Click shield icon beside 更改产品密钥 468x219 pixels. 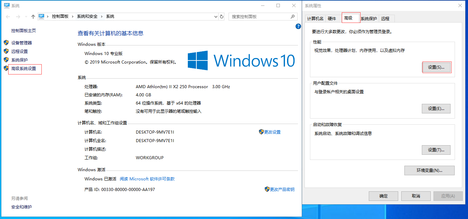pyautogui.click(x=267, y=189)
